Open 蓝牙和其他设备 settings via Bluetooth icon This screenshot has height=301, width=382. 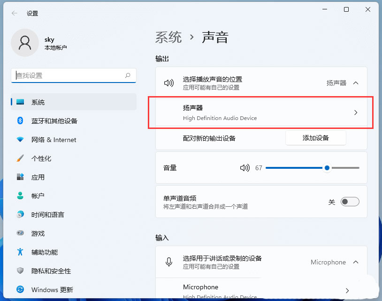pos(20,121)
